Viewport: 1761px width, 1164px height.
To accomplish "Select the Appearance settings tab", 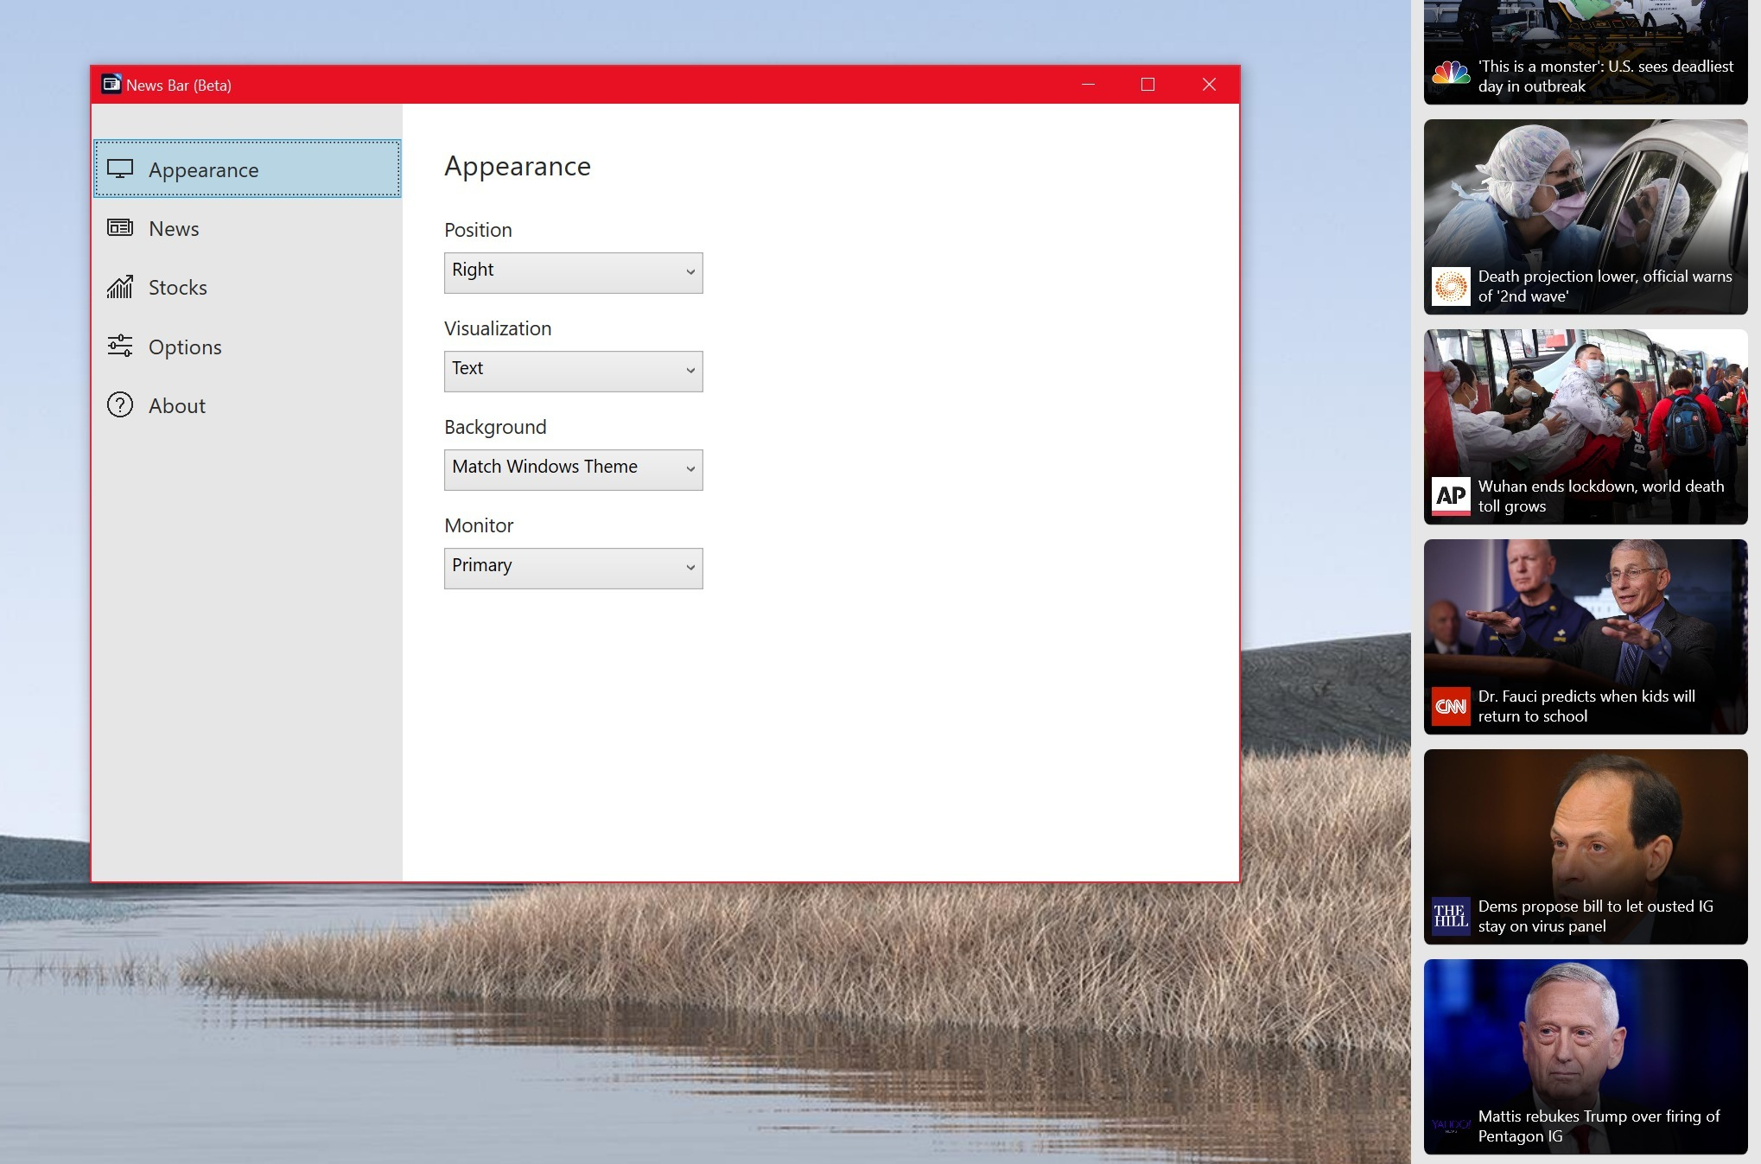I will coord(248,169).
